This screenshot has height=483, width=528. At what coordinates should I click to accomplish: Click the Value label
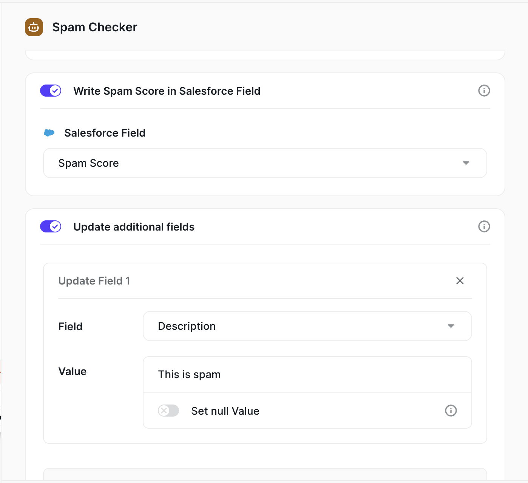73,371
